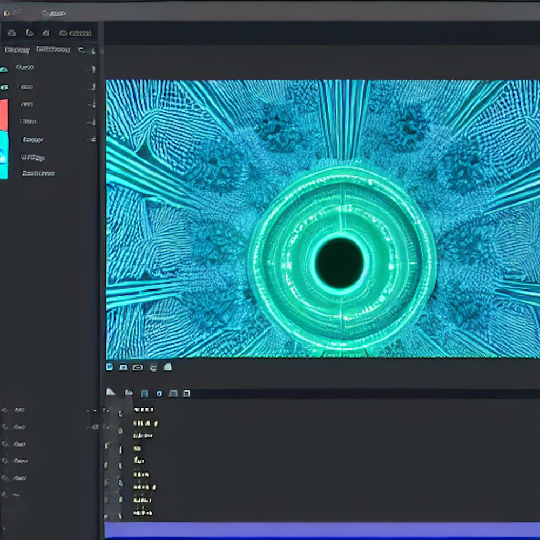
Task: Click the leftmost blue icon below the preview
Action: point(110,367)
